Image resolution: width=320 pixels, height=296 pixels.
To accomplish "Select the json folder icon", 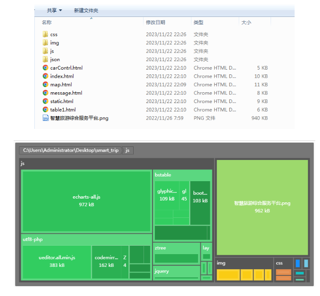I will coord(45,59).
